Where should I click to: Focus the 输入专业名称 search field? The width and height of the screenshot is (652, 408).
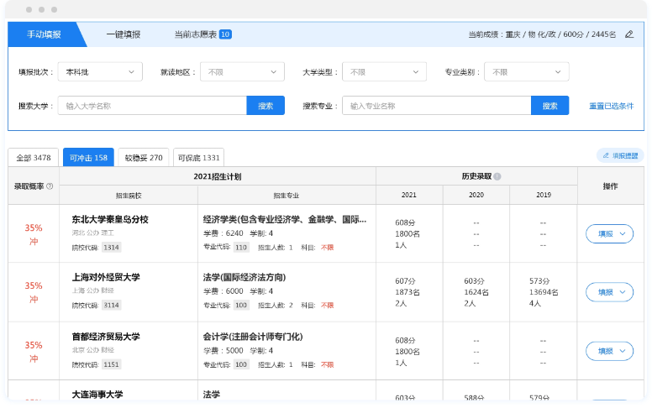(x=437, y=106)
